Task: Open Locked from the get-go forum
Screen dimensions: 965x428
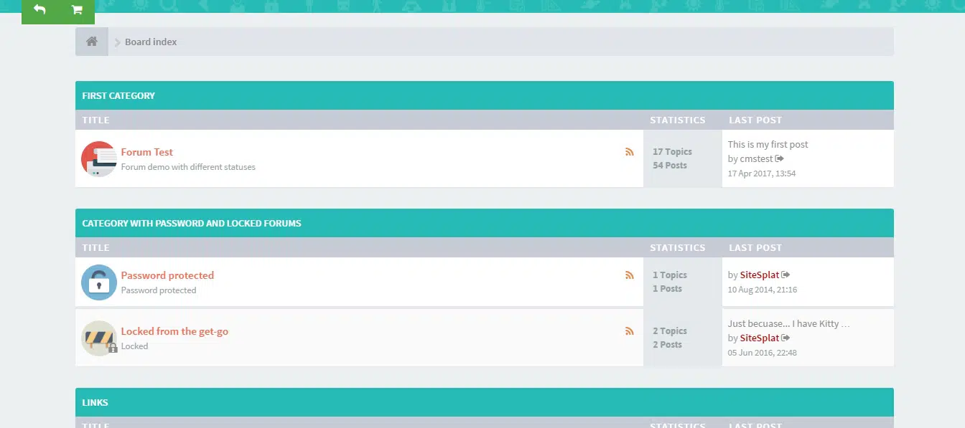Action: coord(174,331)
